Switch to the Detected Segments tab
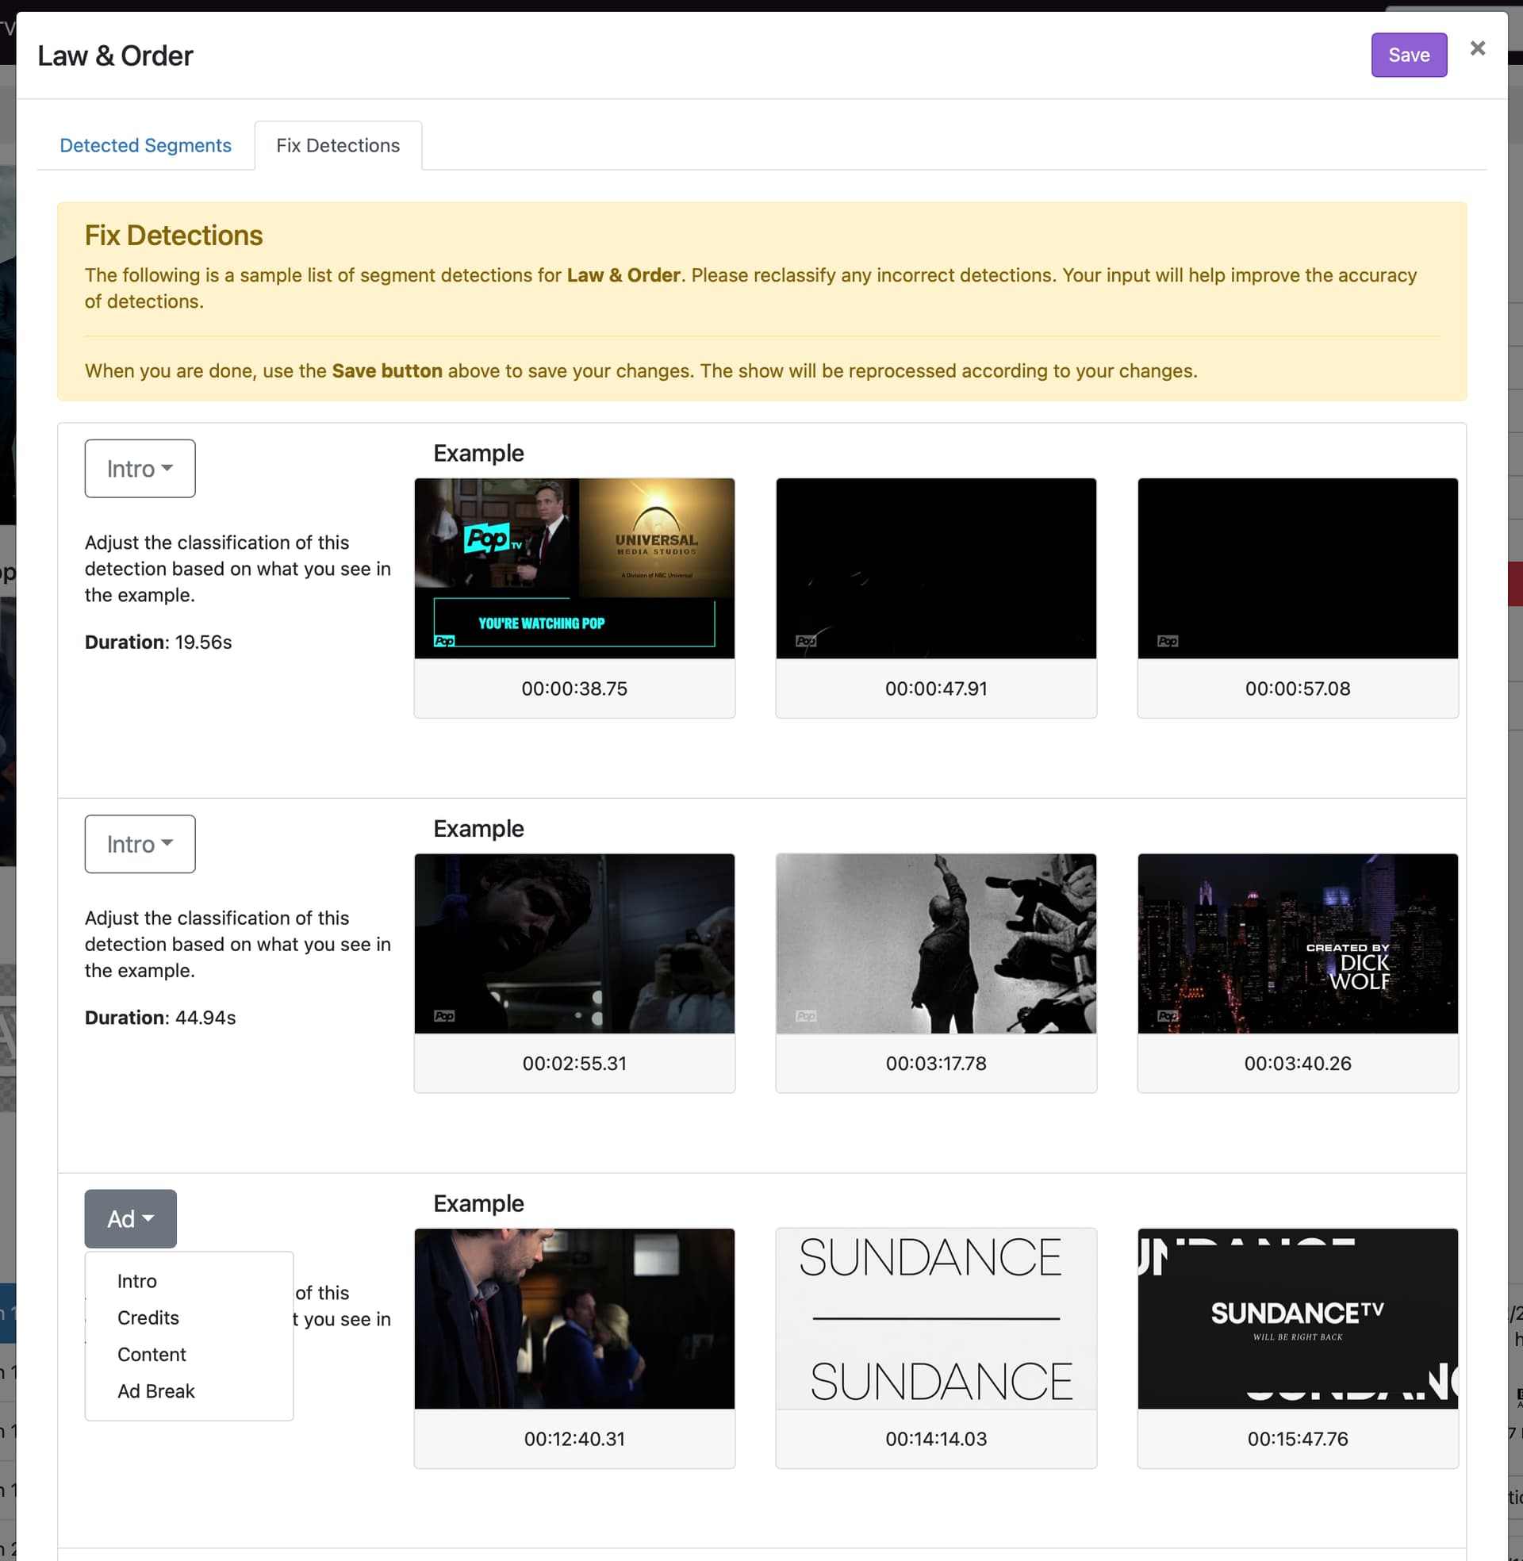Viewport: 1523px width, 1561px height. (x=146, y=145)
